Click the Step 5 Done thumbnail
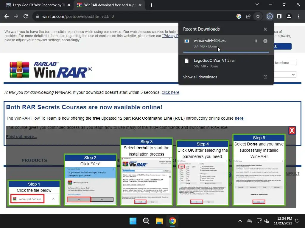The width and height of the screenshot is (305, 228). click(x=259, y=170)
